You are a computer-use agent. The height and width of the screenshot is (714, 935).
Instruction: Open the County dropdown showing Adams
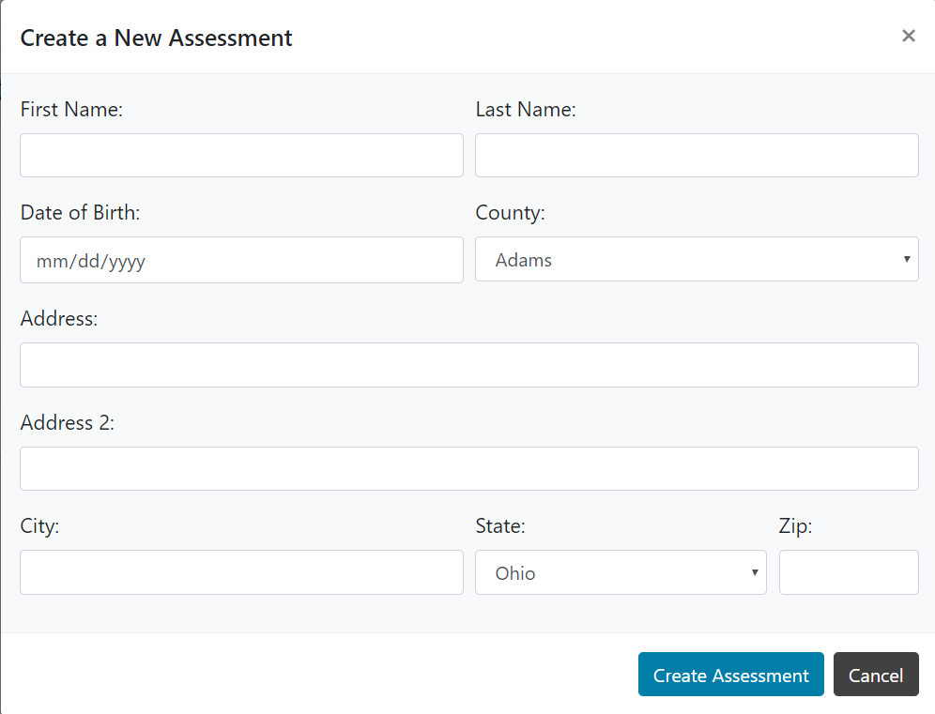coord(697,259)
